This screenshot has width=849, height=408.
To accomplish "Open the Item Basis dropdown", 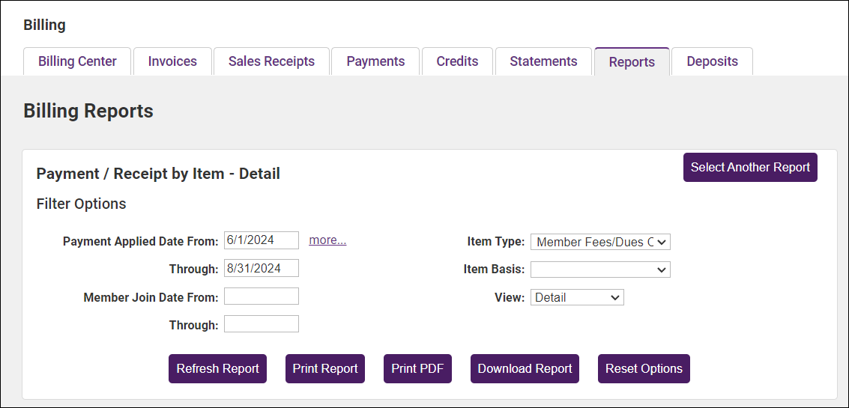I will (x=599, y=270).
